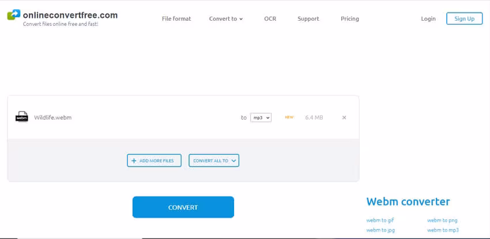Remove Wildlife.webm with the X icon

(x=344, y=118)
